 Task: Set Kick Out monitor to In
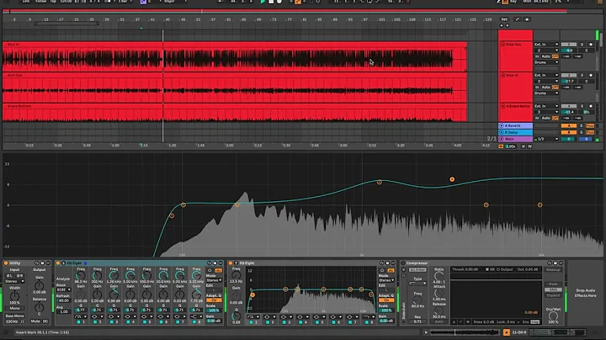pos(537,56)
